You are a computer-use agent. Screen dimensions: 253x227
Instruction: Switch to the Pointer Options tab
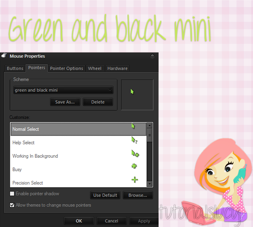tap(66, 68)
